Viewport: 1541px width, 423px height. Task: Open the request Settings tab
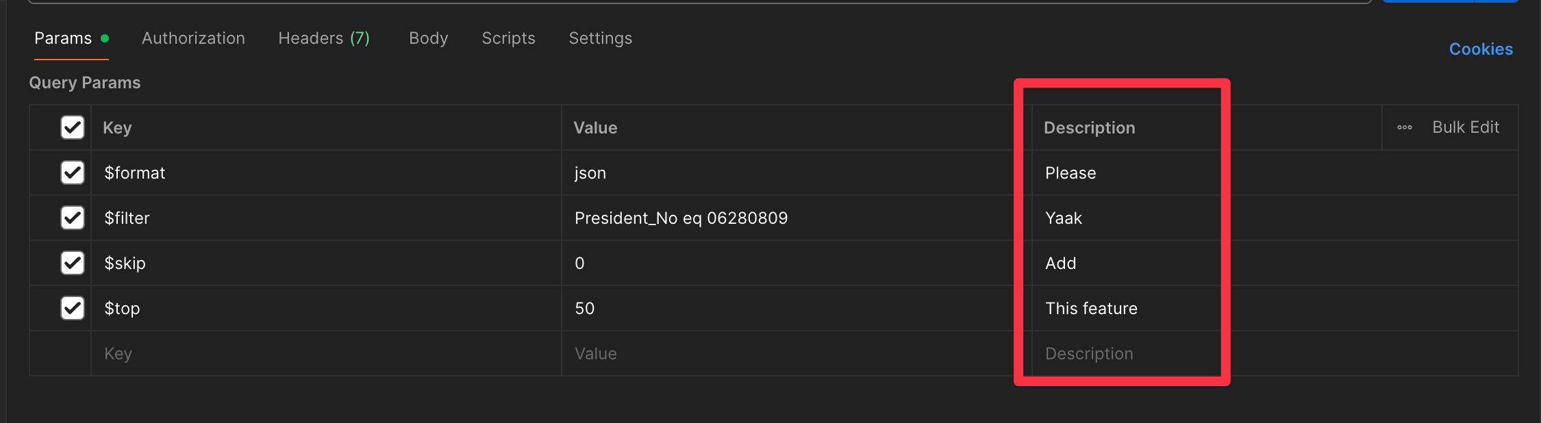pos(600,38)
